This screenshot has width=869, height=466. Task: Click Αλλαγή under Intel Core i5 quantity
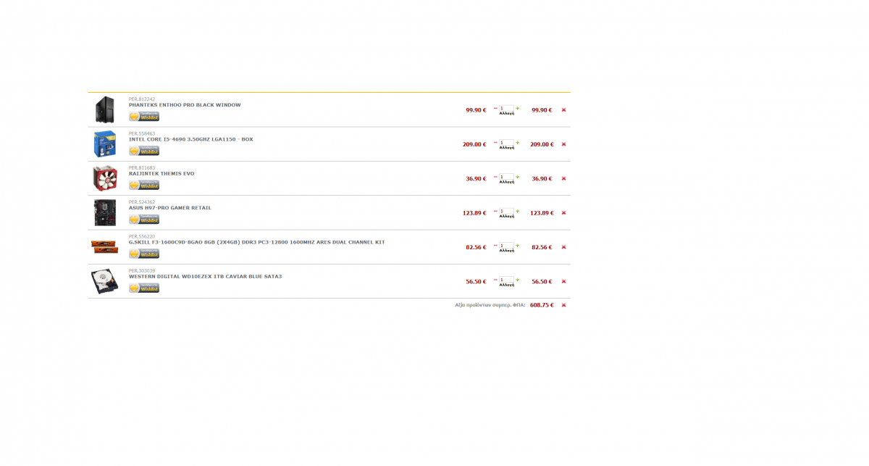pos(507,148)
